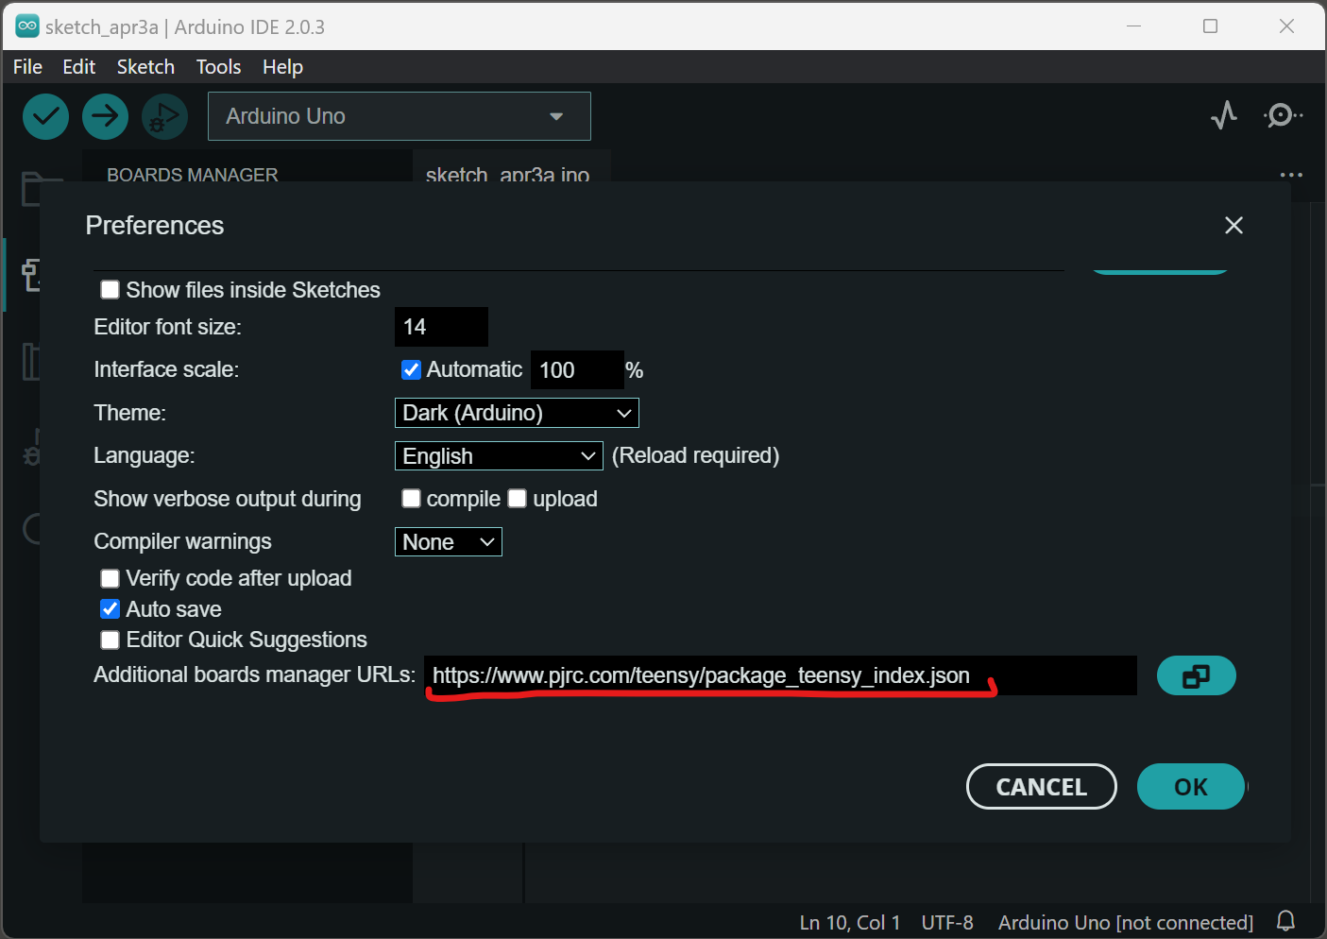The image size is (1327, 939).
Task: Open the Compiler warnings dropdown
Action: tap(449, 542)
